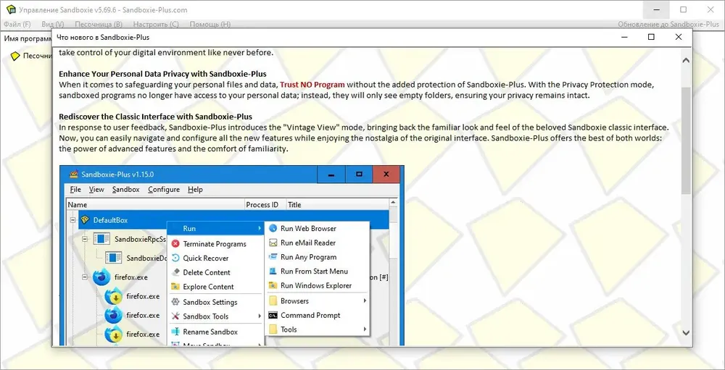Select the DefaultBox row label
This screenshot has width=725, height=370.
pyautogui.click(x=110, y=220)
